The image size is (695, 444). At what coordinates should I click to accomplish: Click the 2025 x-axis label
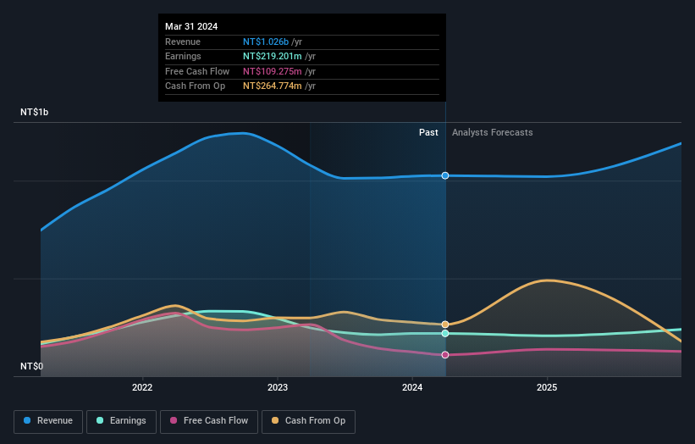pos(547,388)
